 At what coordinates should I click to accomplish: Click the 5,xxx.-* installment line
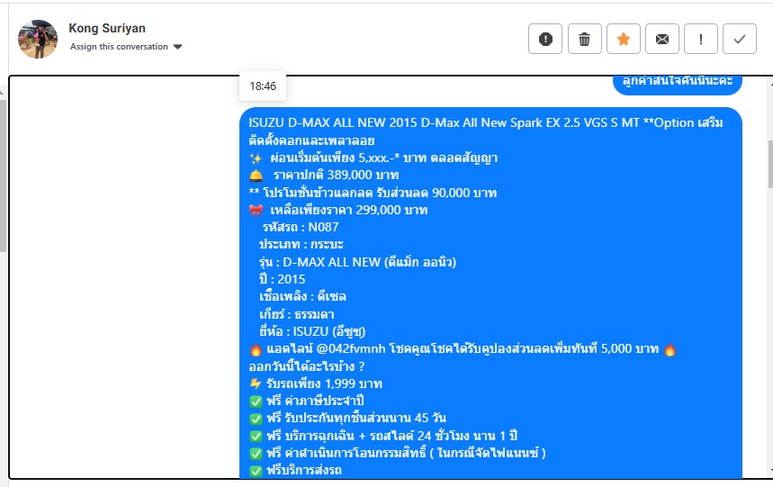point(373,158)
